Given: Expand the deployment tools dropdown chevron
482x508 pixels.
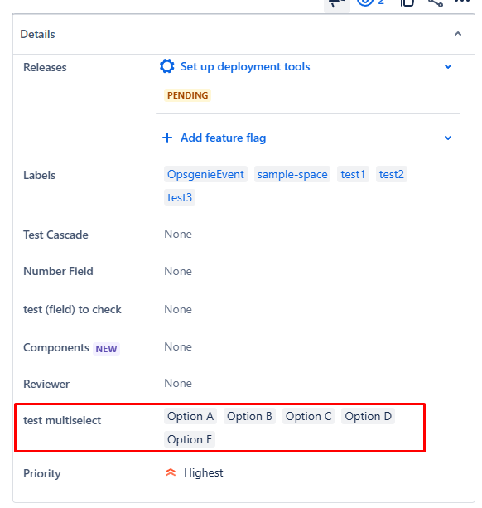Looking at the screenshot, I should click(x=448, y=67).
